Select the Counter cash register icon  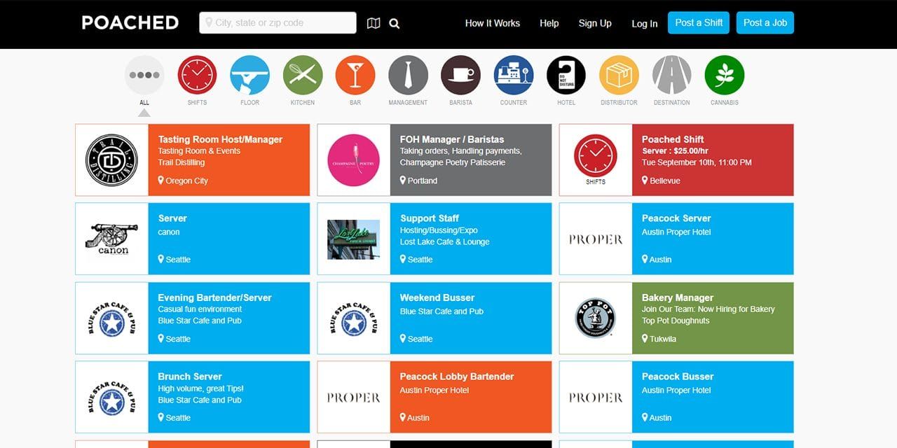pyautogui.click(x=514, y=76)
